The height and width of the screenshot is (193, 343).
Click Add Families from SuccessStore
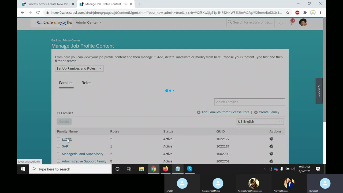click(225, 112)
